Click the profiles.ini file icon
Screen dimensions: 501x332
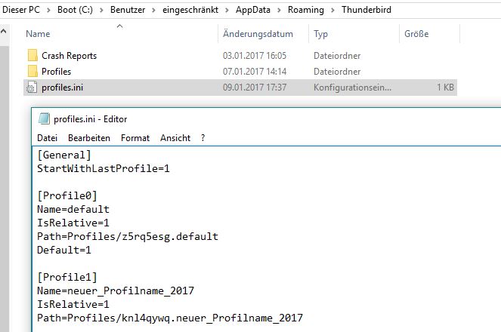tap(32, 88)
